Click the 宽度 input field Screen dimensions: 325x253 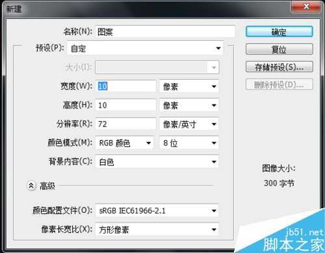click(x=125, y=86)
